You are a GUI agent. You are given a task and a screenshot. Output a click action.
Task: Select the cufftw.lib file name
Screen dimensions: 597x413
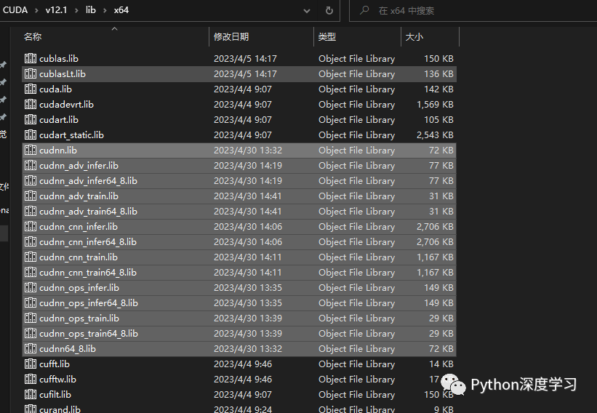click(x=57, y=379)
